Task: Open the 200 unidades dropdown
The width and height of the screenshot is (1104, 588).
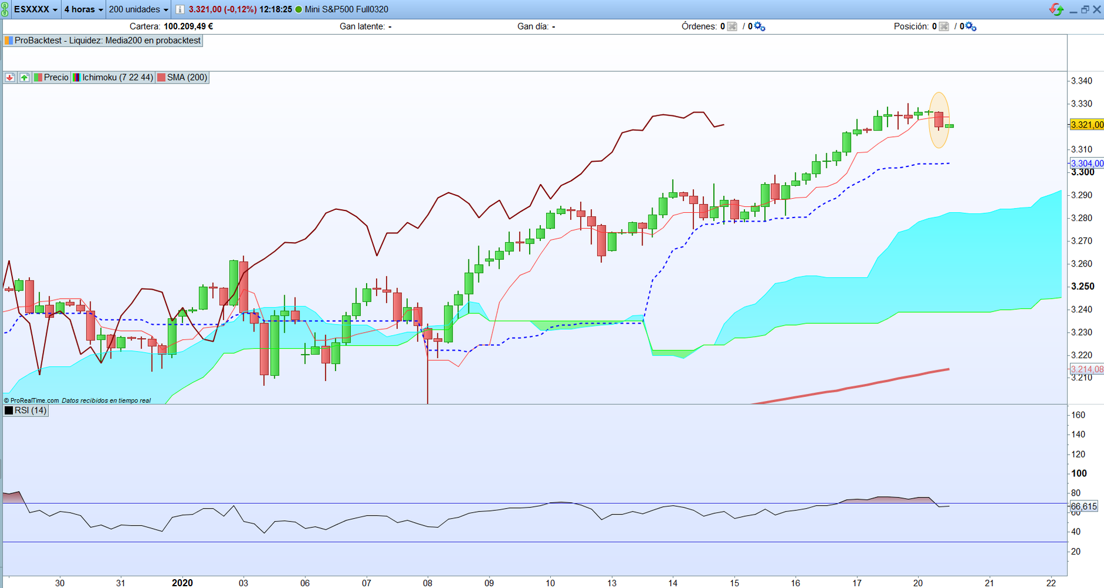Action: click(139, 9)
